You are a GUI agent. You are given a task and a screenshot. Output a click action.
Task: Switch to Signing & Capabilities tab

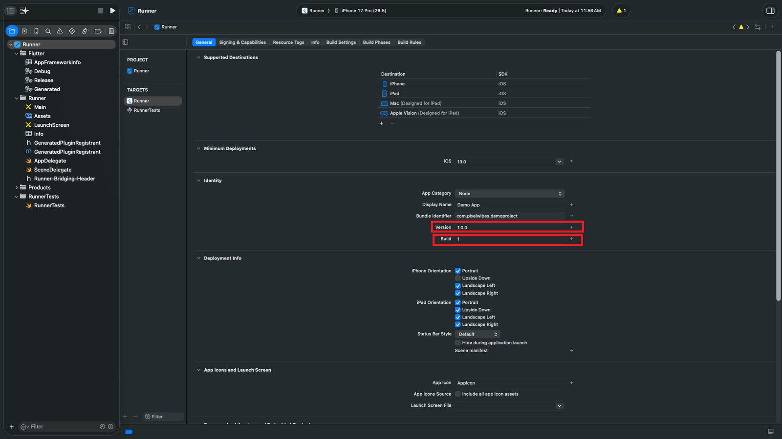click(242, 42)
